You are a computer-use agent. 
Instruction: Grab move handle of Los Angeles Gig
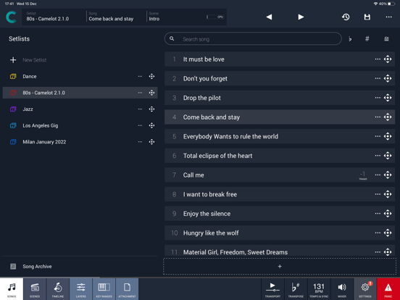(x=151, y=125)
